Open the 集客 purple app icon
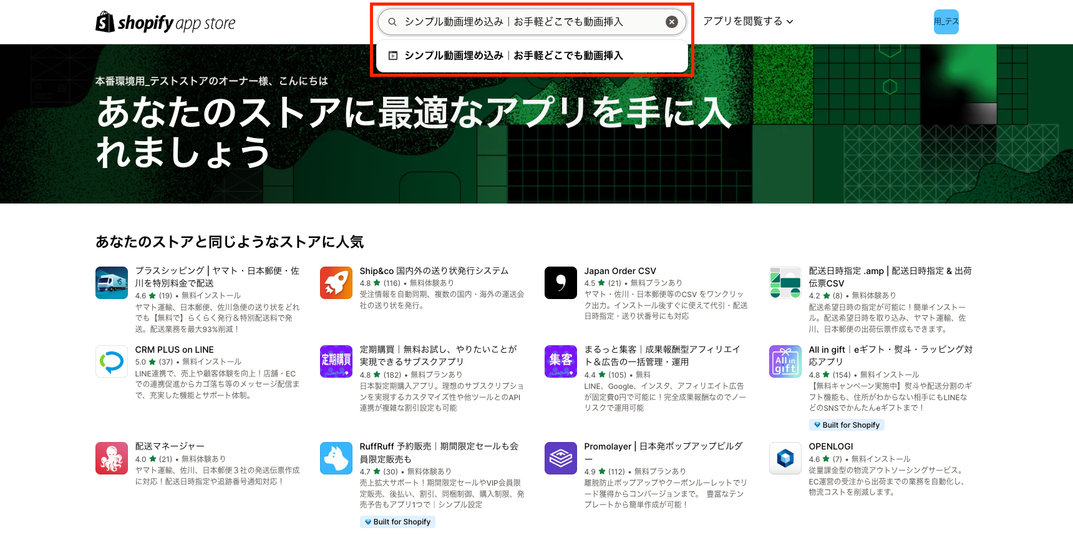The height and width of the screenshot is (560, 1073). pos(561,361)
